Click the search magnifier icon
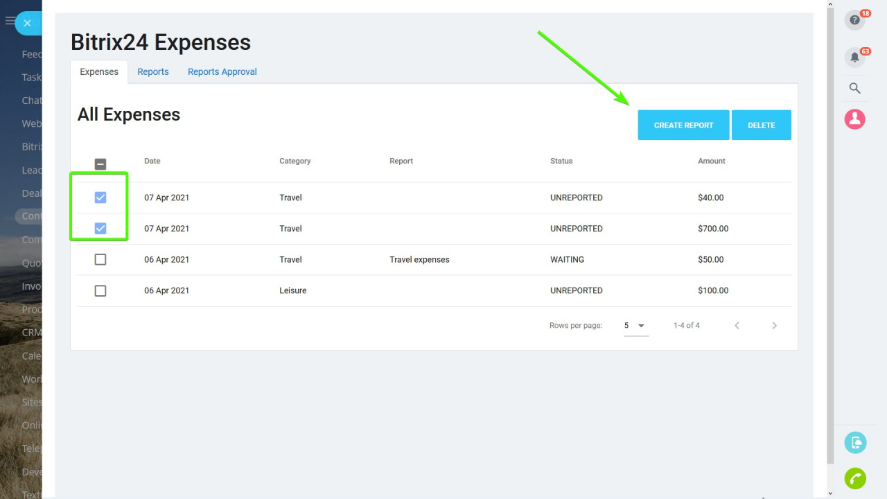The image size is (887, 499). click(x=854, y=88)
